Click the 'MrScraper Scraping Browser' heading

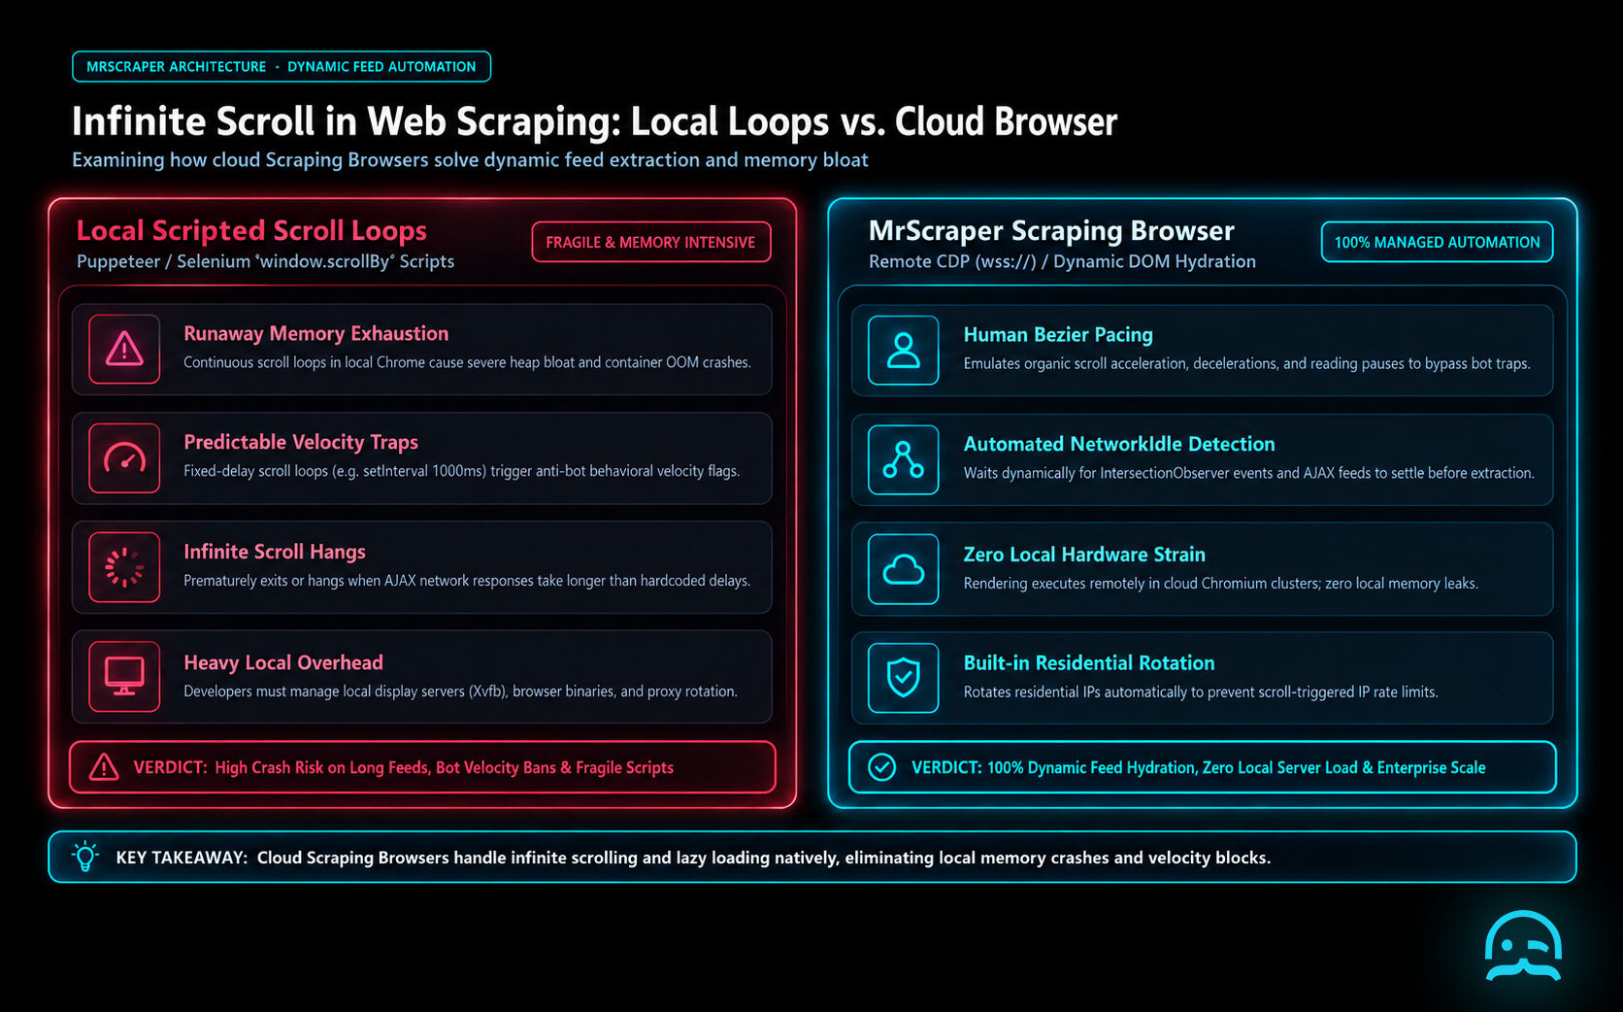click(x=1051, y=230)
